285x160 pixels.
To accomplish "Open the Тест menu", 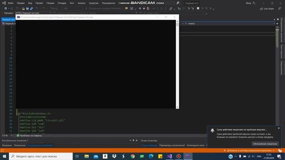I will (72, 3).
